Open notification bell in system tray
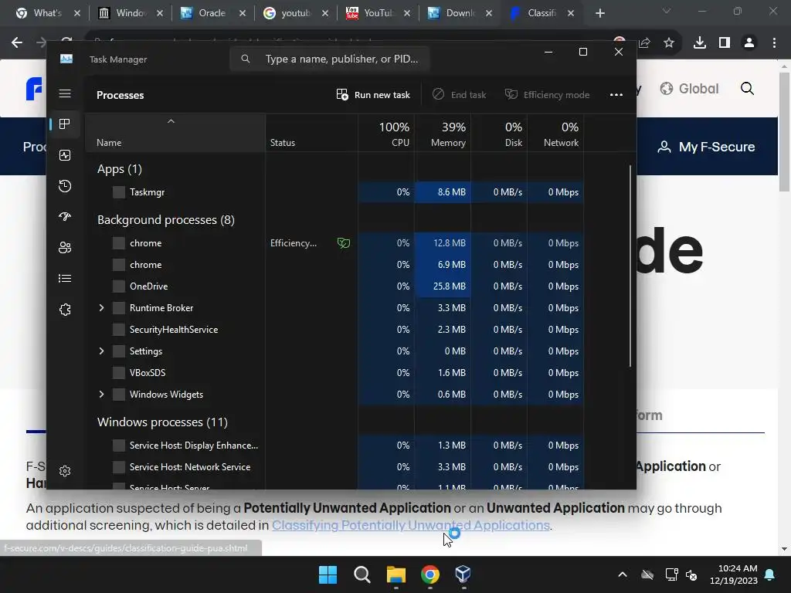This screenshot has width=791, height=593. tap(770, 574)
